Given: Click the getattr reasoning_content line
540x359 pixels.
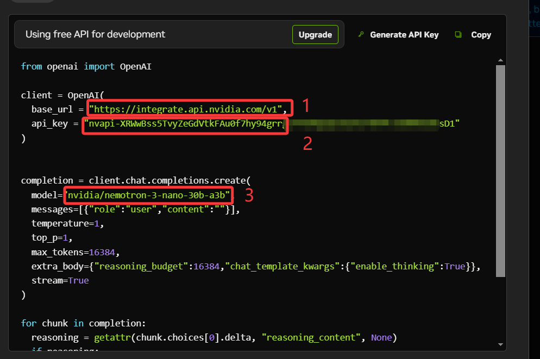Looking at the screenshot, I should (x=214, y=338).
